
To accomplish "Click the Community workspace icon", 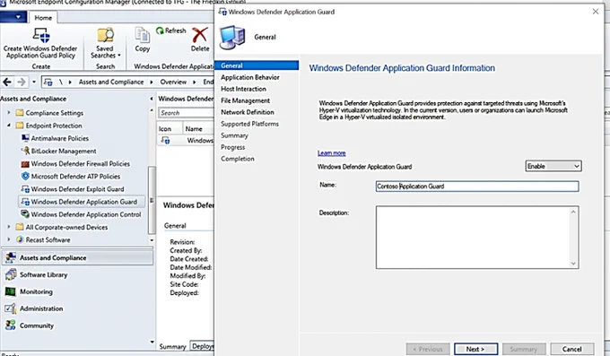I will point(11,326).
